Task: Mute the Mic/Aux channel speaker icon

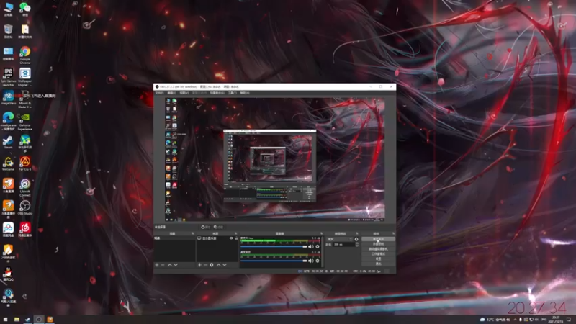Action: coord(311,246)
